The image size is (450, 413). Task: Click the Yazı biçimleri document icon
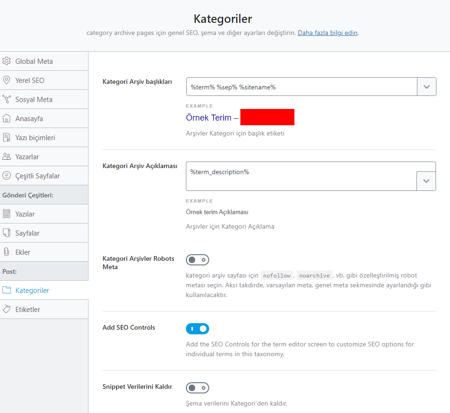pos(7,137)
